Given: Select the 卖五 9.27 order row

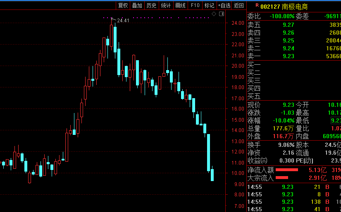Looking at the screenshot, I should tap(294, 25).
